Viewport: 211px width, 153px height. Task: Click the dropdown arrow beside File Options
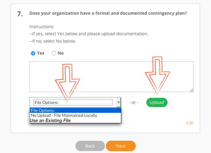(119, 102)
